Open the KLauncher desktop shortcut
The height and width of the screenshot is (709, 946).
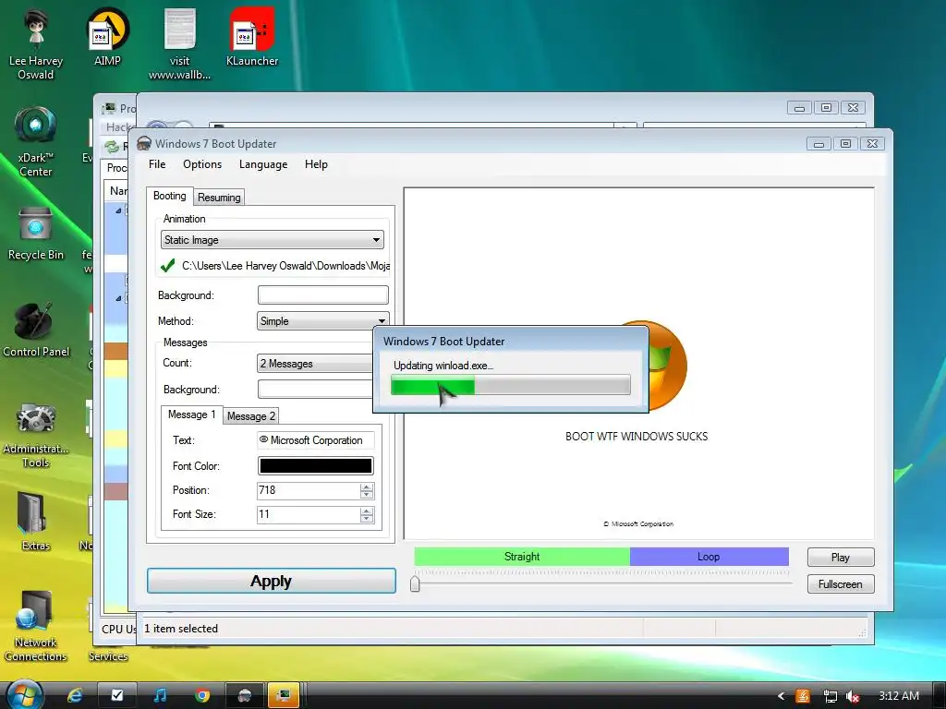click(252, 37)
